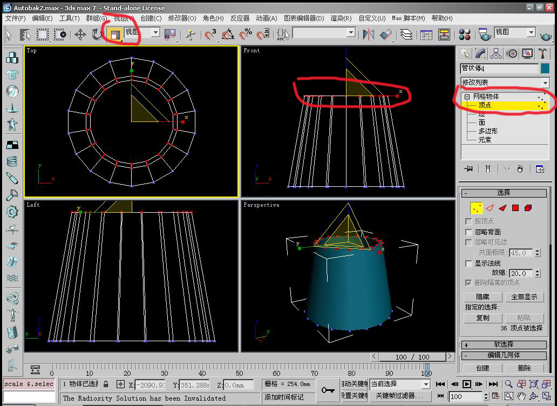Click the Mirror tool icon
557x406 pixels.
click(369, 35)
